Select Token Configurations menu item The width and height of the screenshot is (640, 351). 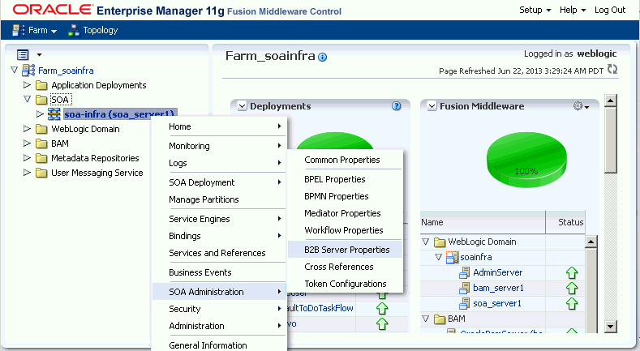click(346, 284)
